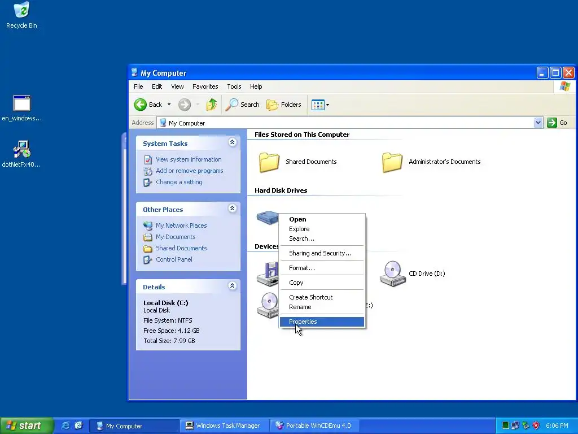Image resolution: width=578 pixels, height=434 pixels.
Task: Choose Search... from the context menu
Action: click(x=322, y=238)
